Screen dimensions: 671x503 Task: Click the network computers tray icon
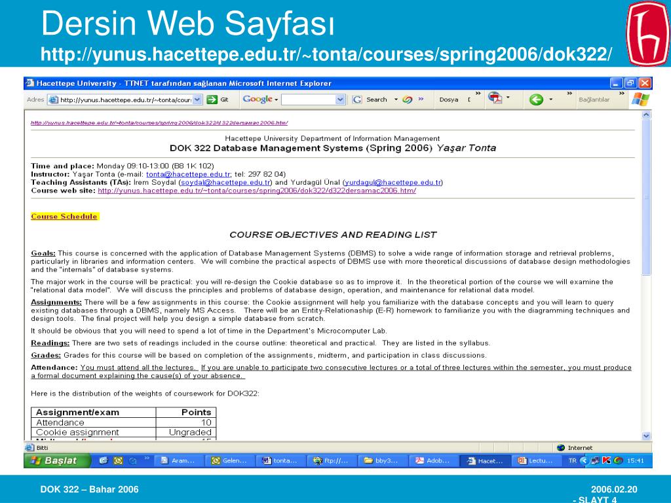coord(595,460)
